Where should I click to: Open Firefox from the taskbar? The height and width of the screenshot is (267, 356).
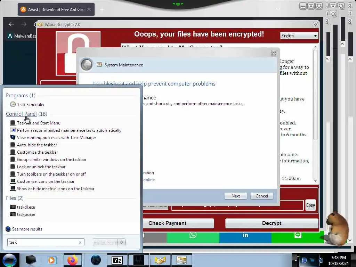click(72, 260)
